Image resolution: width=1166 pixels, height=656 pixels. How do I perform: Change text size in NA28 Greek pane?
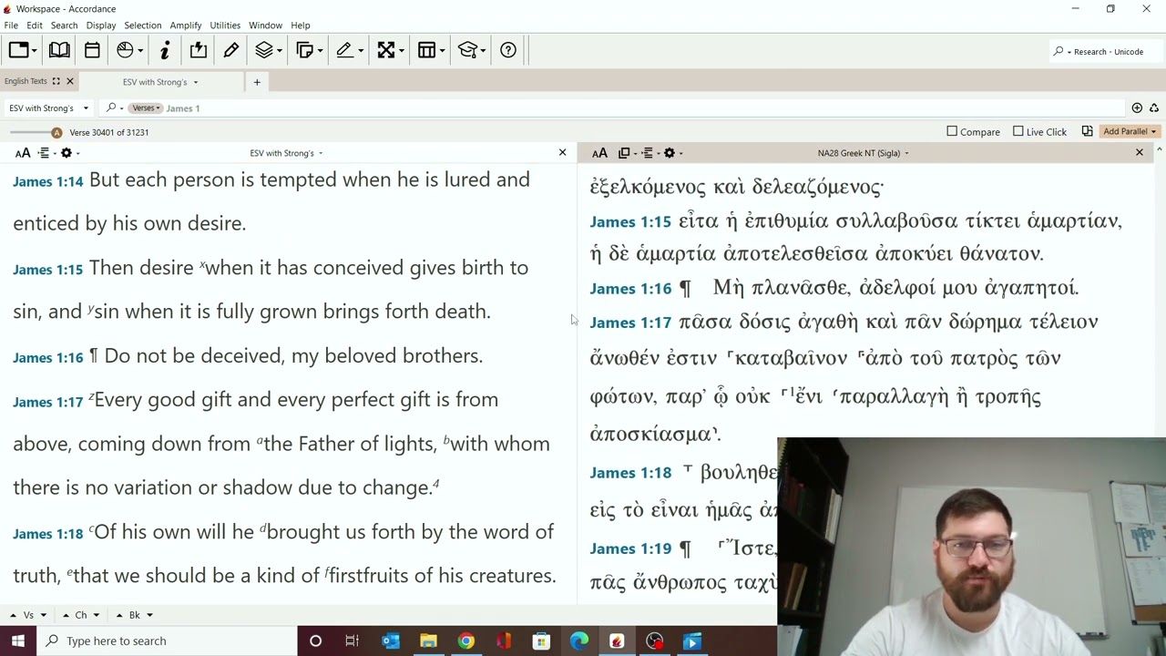click(x=599, y=153)
